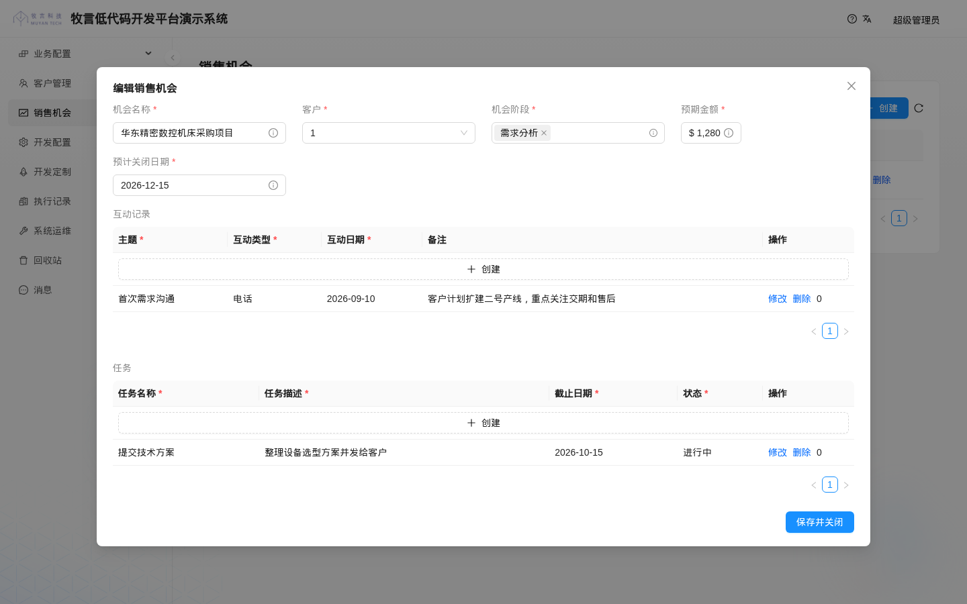The image size is (967, 604).
Task: Open the 客户 dropdown
Action: click(389, 133)
